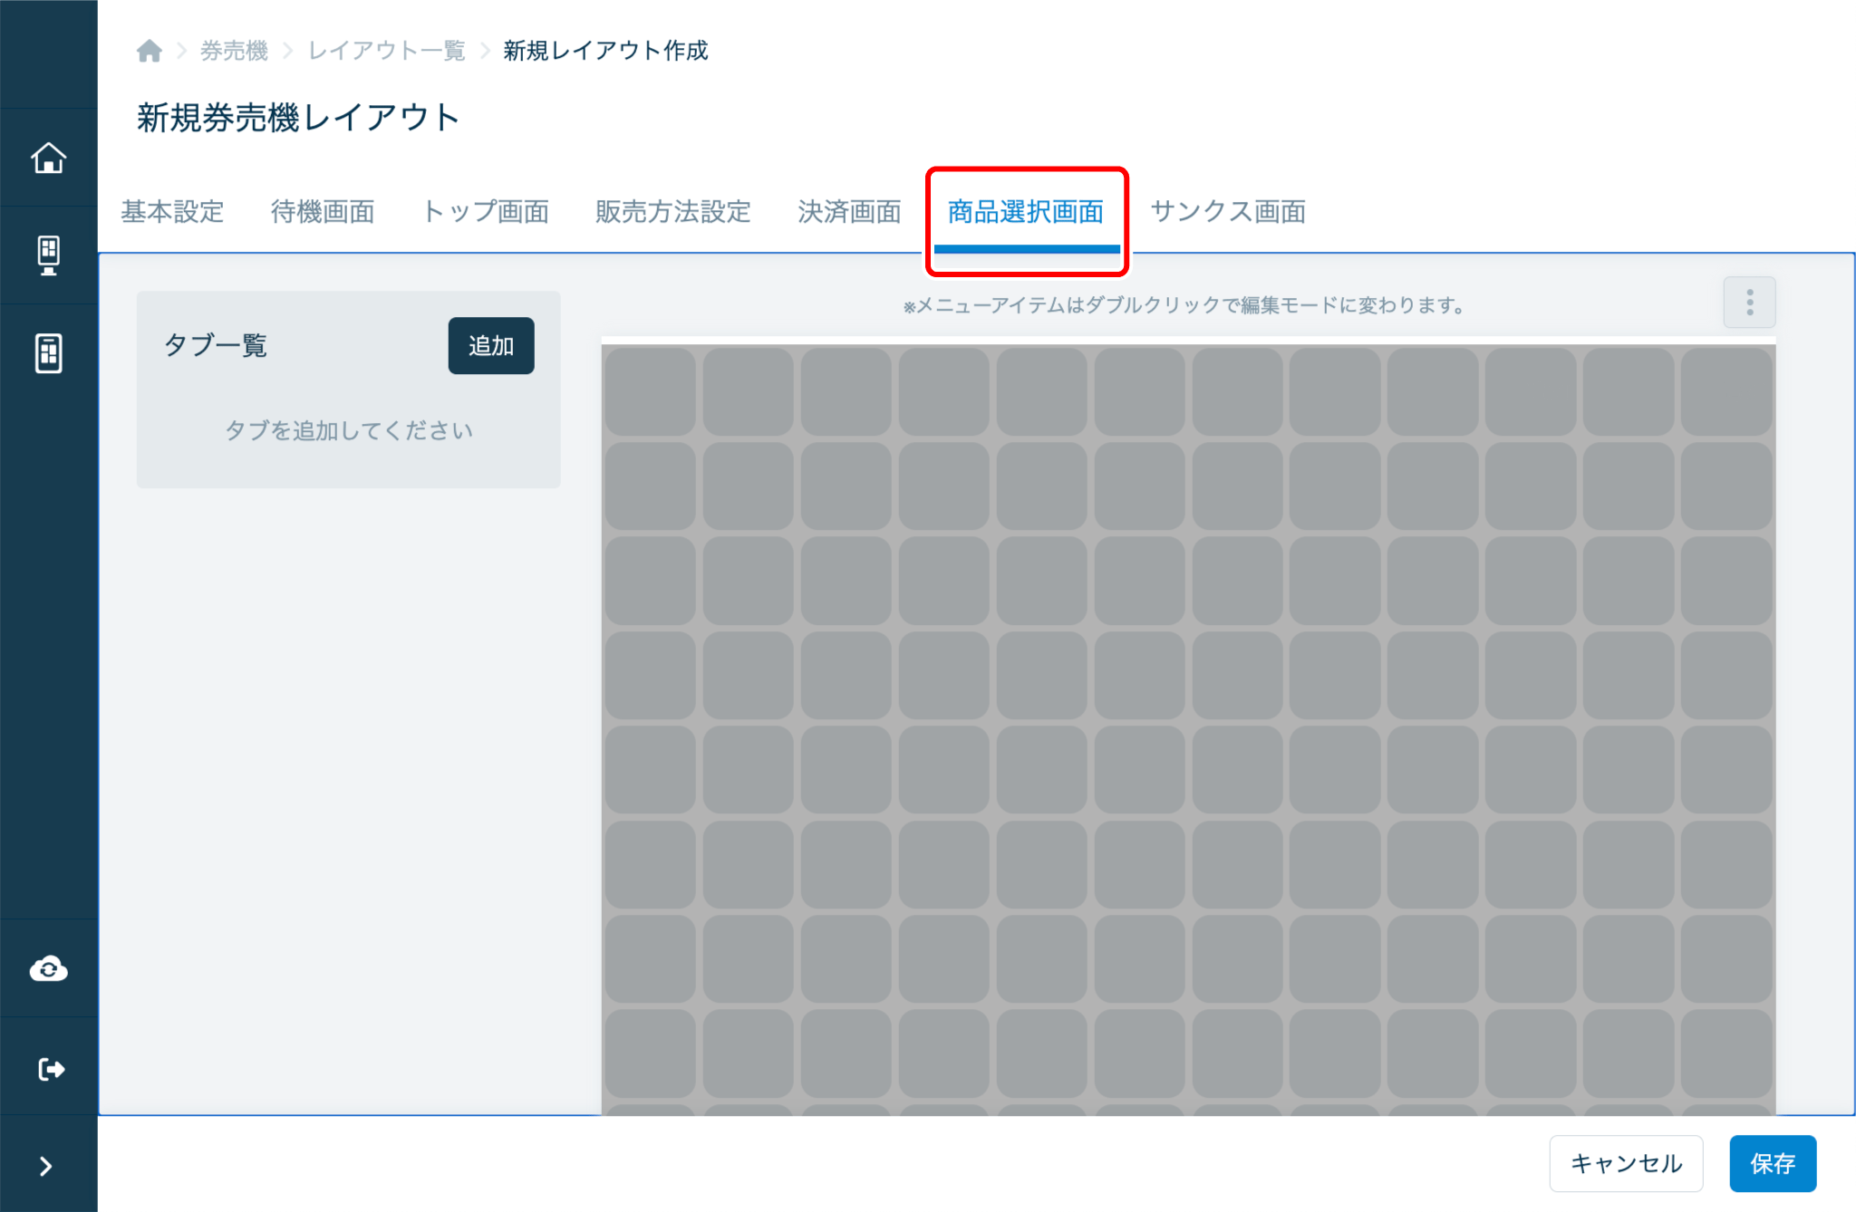Viewport: 1856px width, 1212px height.
Task: Switch to the 待機画面 tab
Action: (x=323, y=212)
